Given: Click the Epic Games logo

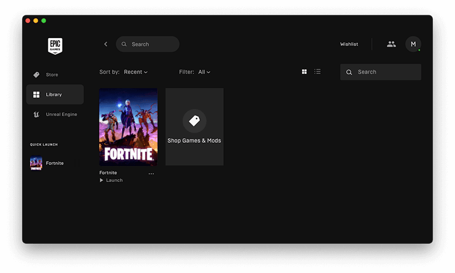Looking at the screenshot, I should 55,45.
